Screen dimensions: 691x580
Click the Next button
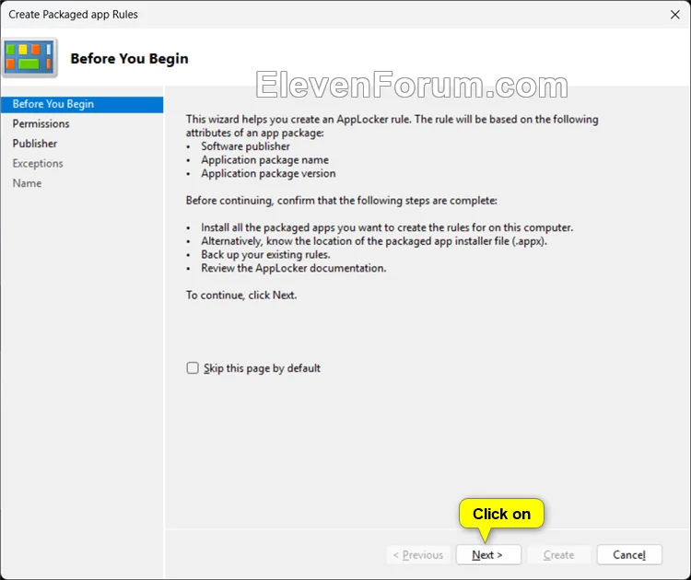(x=488, y=554)
